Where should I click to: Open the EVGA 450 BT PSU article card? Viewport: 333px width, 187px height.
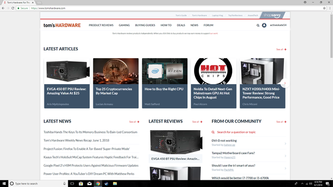pyautogui.click(x=67, y=83)
